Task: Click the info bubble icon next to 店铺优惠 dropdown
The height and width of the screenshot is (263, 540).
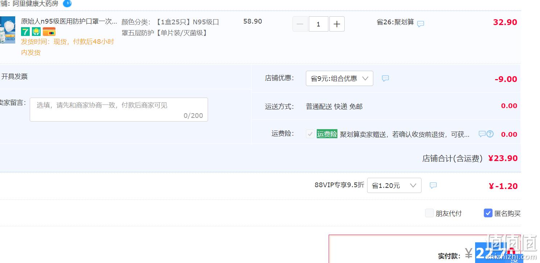Action: click(385, 78)
